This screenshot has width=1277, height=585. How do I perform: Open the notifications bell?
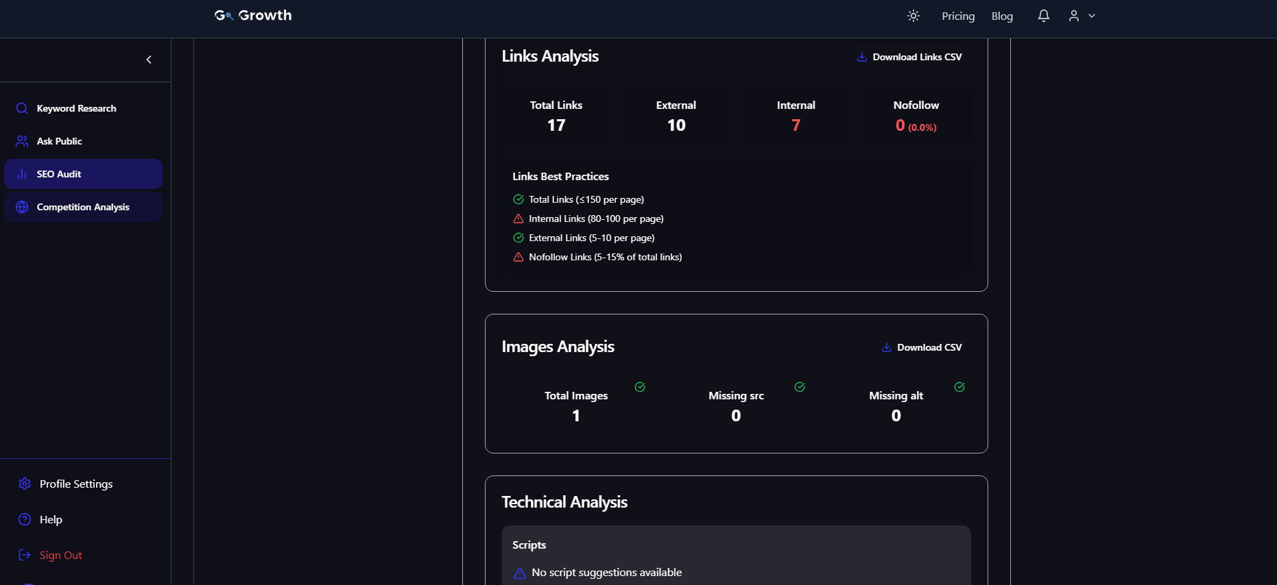click(1044, 16)
